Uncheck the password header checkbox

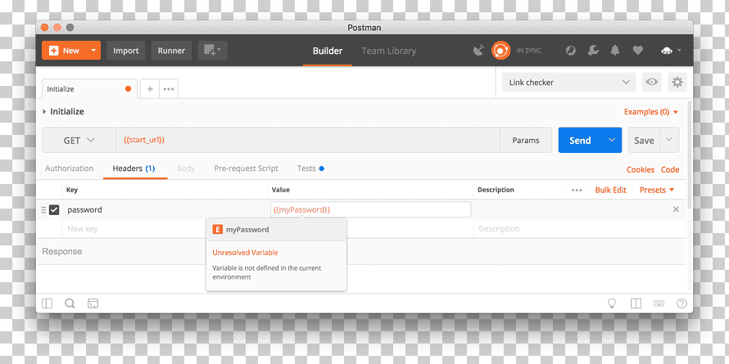[x=54, y=210]
